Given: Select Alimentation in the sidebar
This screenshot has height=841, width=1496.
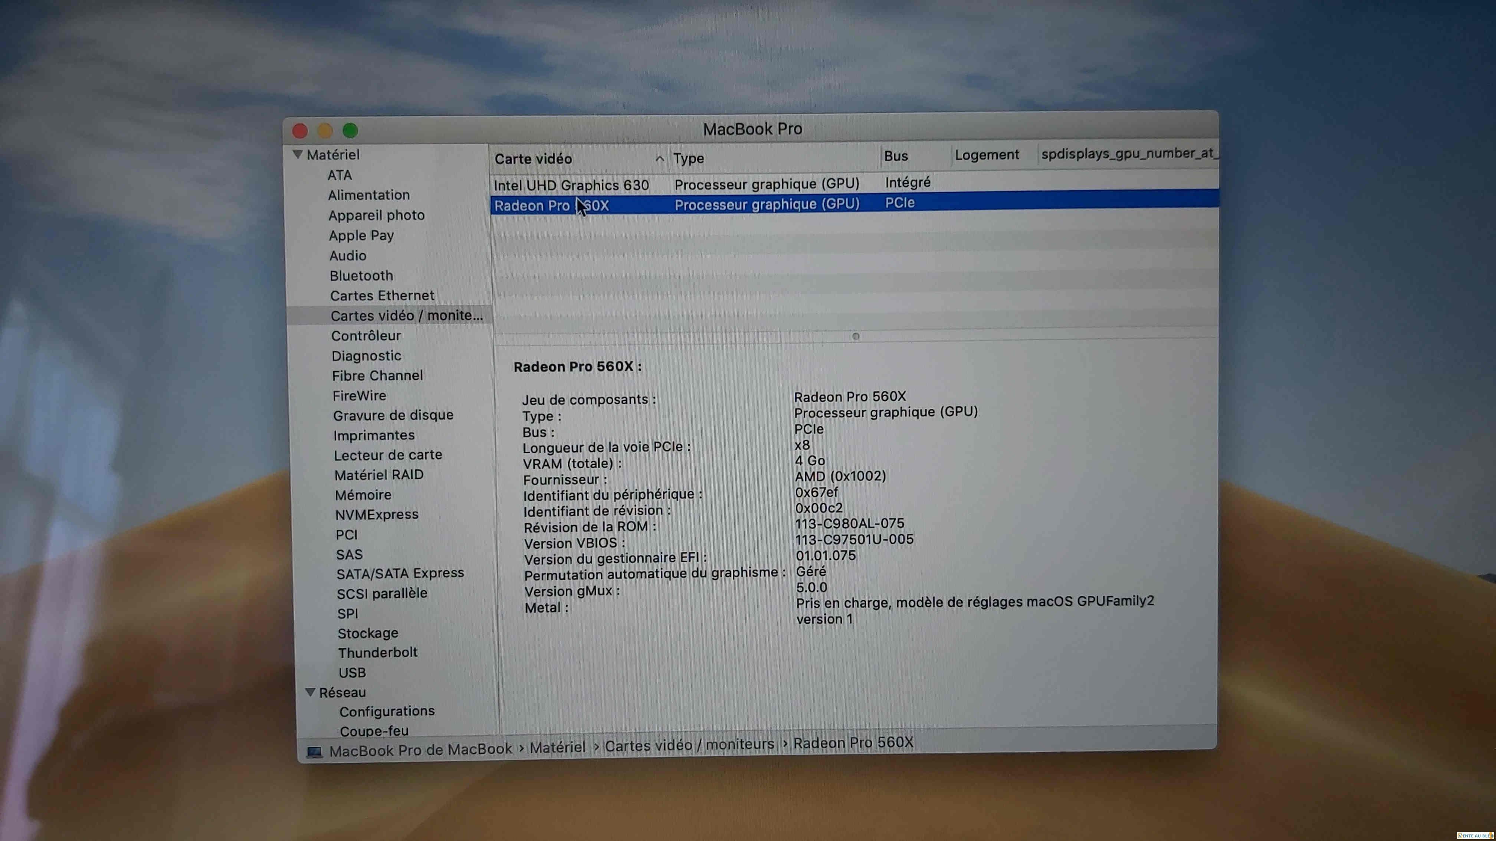Looking at the screenshot, I should pyautogui.click(x=369, y=195).
